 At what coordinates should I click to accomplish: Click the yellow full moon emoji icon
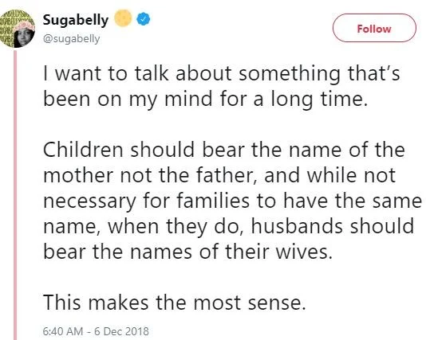tap(123, 18)
